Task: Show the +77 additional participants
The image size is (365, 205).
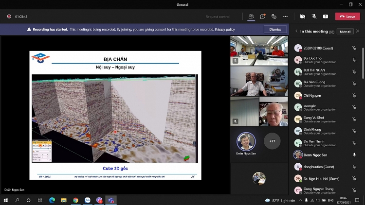Action: click(272, 141)
